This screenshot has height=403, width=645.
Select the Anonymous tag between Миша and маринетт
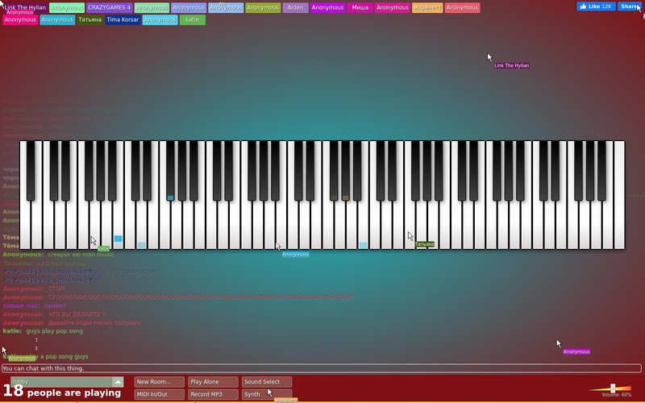tap(393, 7)
